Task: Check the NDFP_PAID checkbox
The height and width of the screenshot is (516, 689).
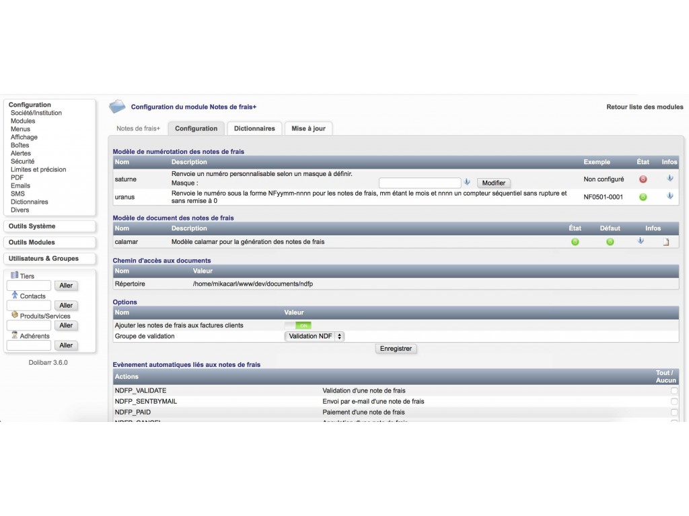Action: [674, 412]
